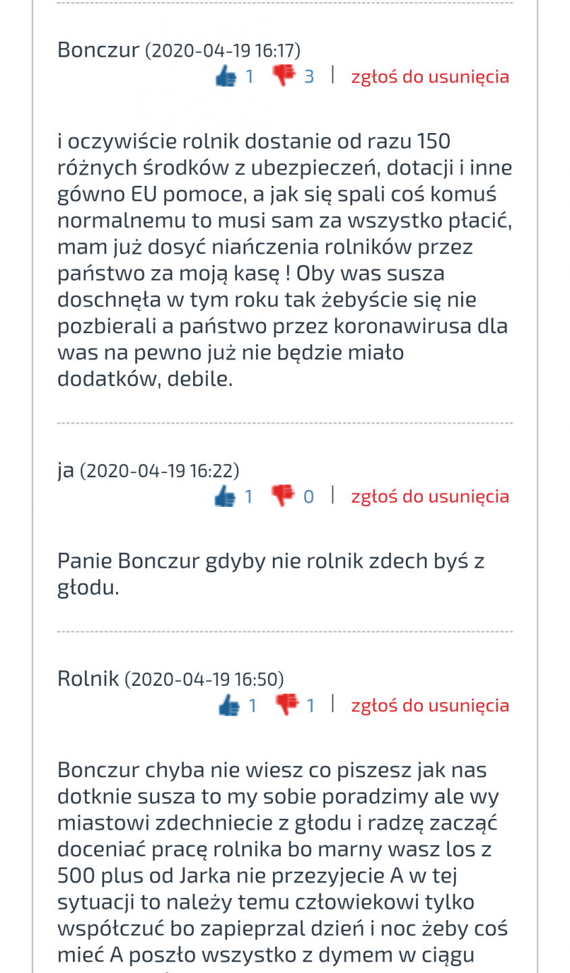Click the dislike count 3 on Bonczur's comment
Viewport: 570px width, 973px height.
click(x=309, y=76)
